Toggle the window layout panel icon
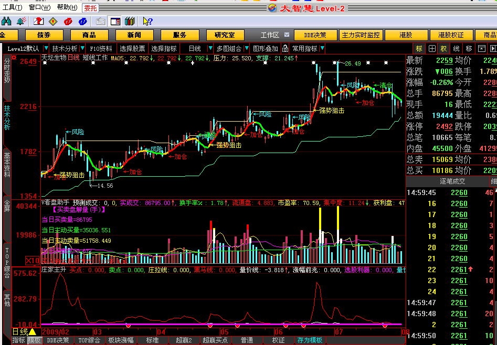The width and height of the screenshot is (497, 345). (115, 21)
